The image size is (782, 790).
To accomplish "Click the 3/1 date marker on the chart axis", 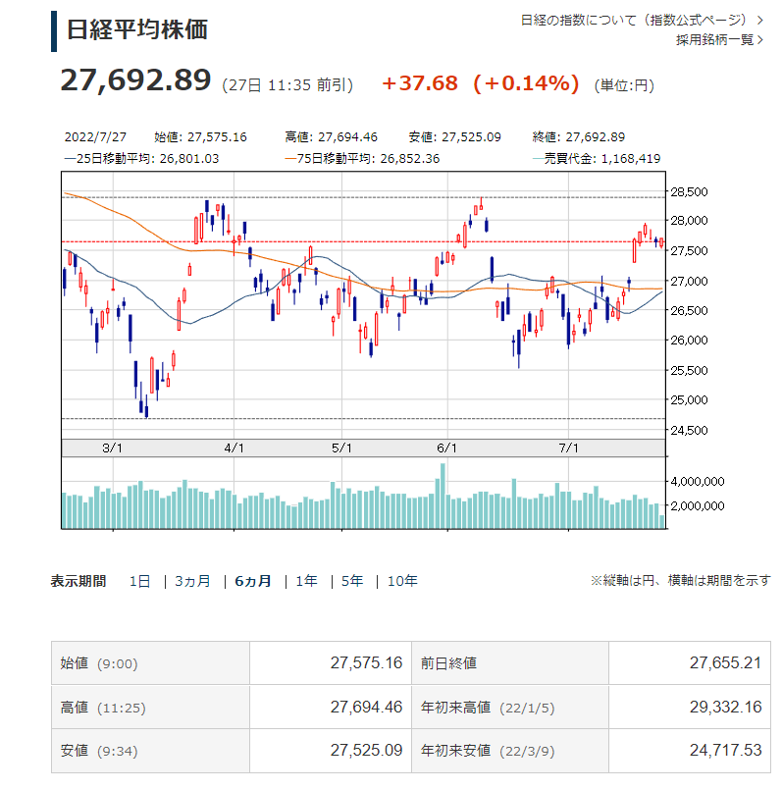I will tap(113, 448).
